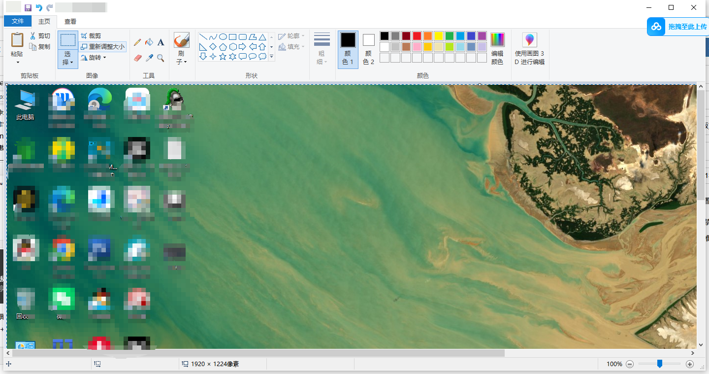
Task: Pick the red swatch from the palette
Action: click(x=417, y=36)
